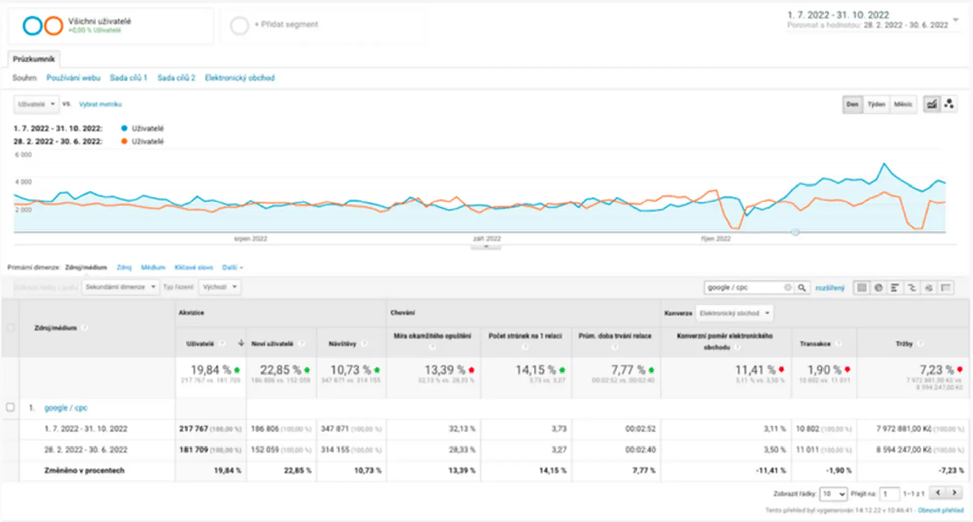Toggle the select-all checkbox in table header

10,328
